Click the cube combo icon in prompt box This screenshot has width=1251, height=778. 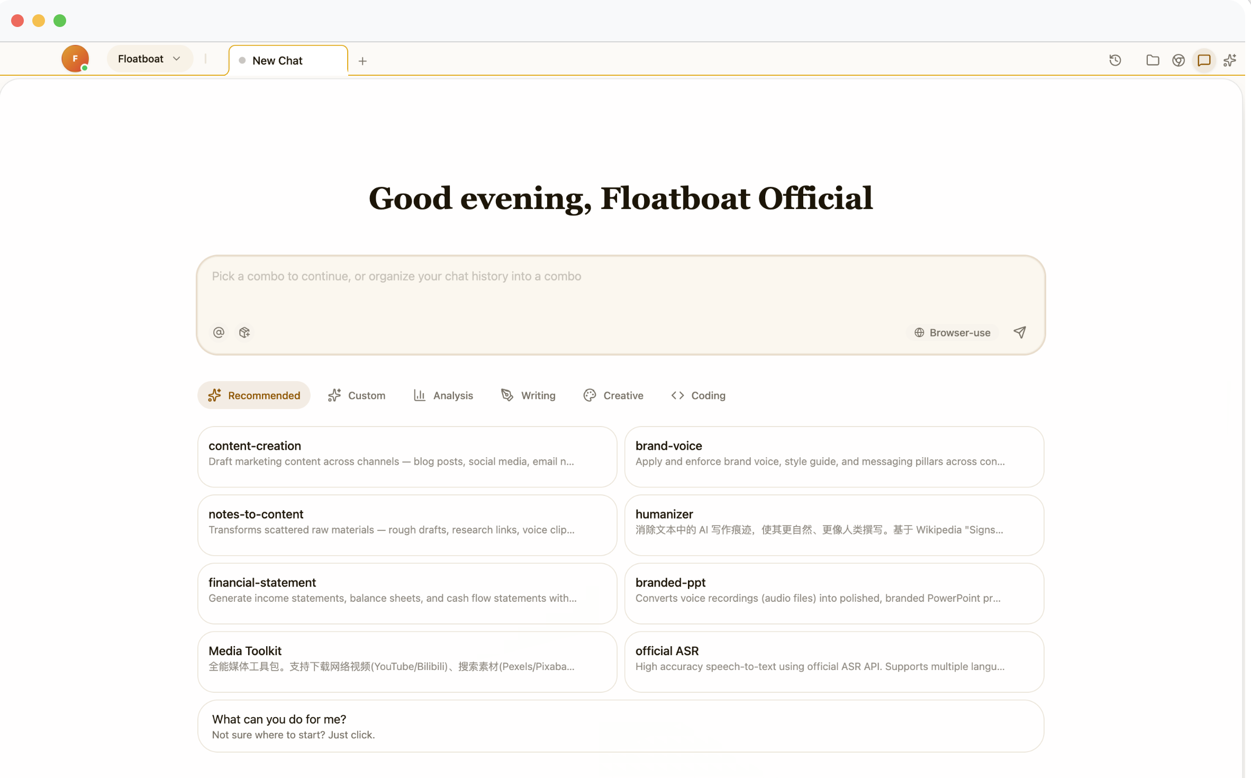click(244, 332)
